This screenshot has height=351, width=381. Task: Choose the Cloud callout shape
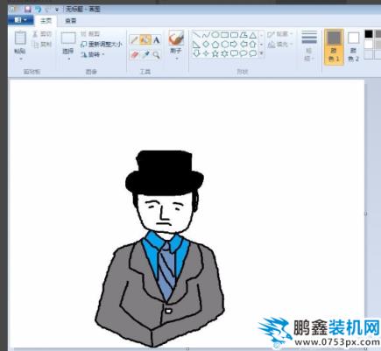coord(253,53)
